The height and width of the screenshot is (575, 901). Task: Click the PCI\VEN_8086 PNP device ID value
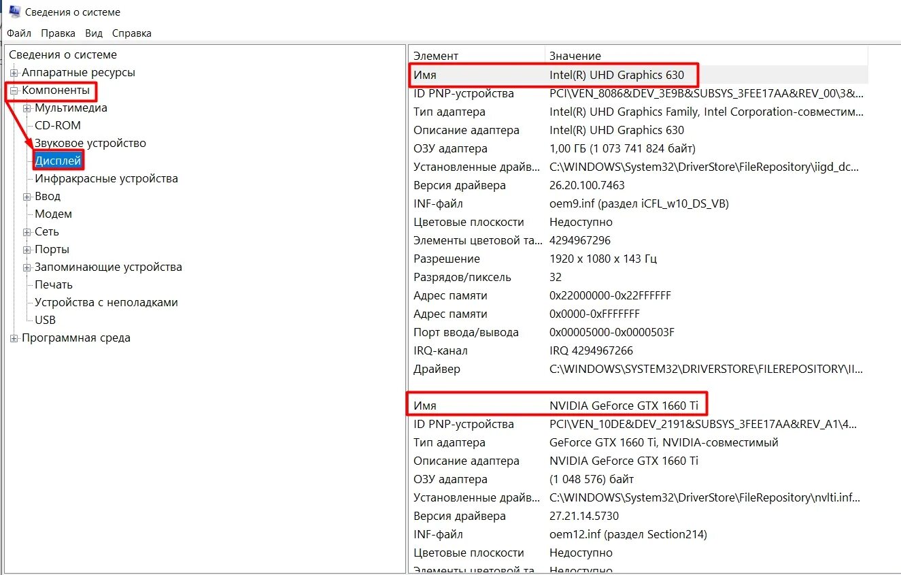coord(707,93)
